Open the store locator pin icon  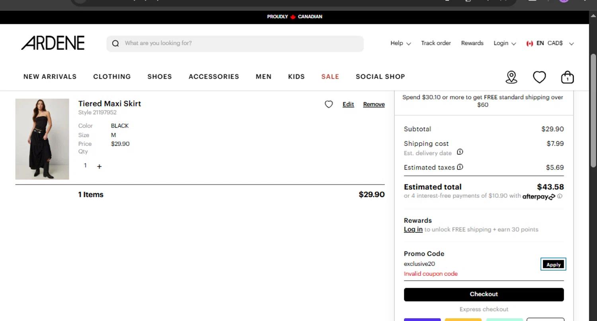(x=511, y=77)
